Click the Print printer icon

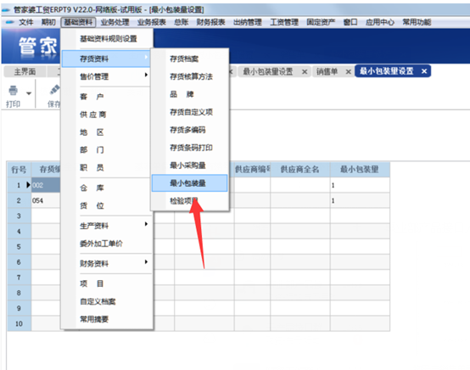(13, 90)
